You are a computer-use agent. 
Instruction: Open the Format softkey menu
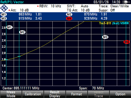[x=77, y=94]
